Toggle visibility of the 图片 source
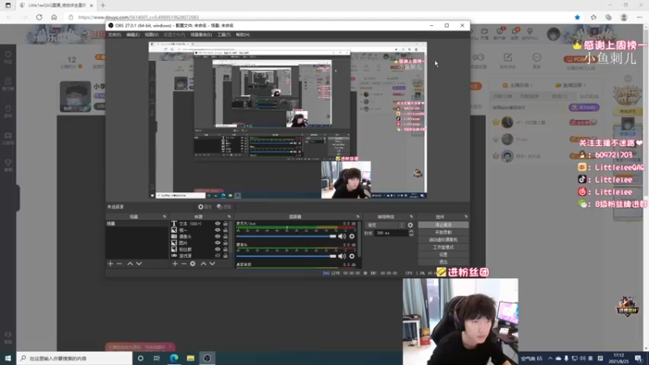The height and width of the screenshot is (365, 649). (x=217, y=243)
